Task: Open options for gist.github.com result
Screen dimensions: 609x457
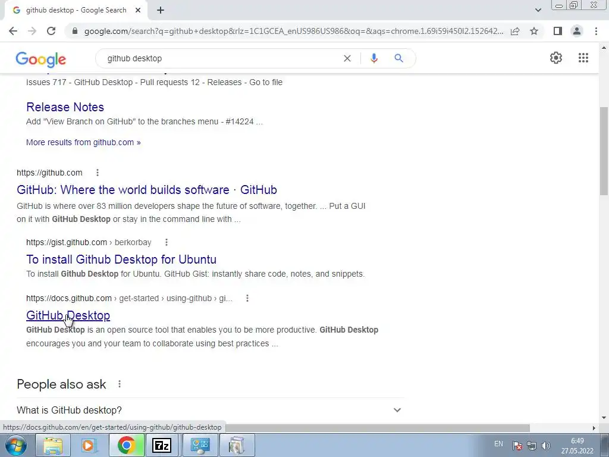Action: [167, 242]
